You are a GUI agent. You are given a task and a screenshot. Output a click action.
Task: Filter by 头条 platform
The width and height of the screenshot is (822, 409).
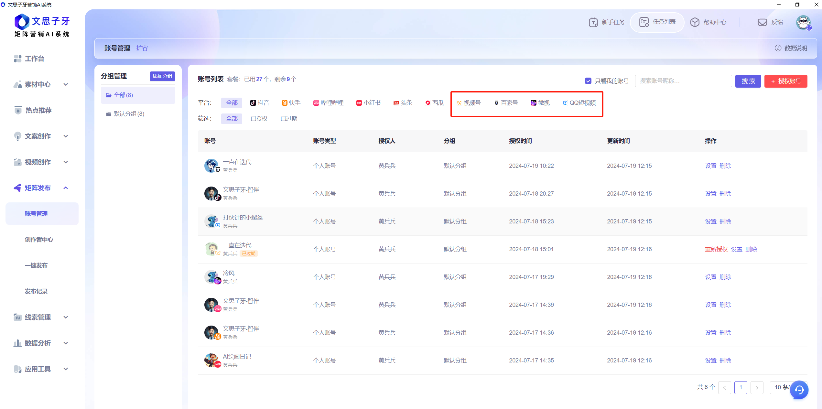click(403, 103)
